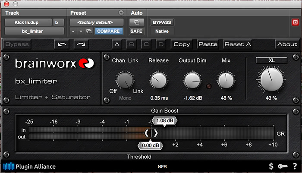
Task: Click the -1.62 dB output dim value
Action: pos(193,98)
